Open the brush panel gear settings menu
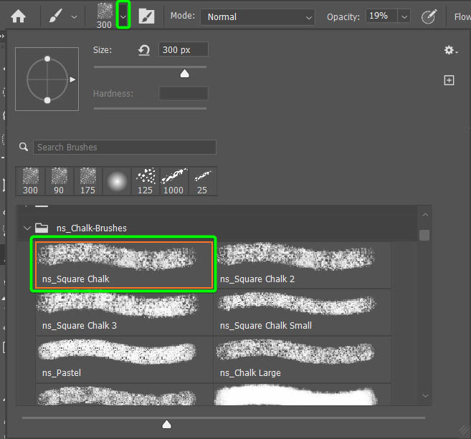The width and height of the screenshot is (471, 439). pos(450,50)
